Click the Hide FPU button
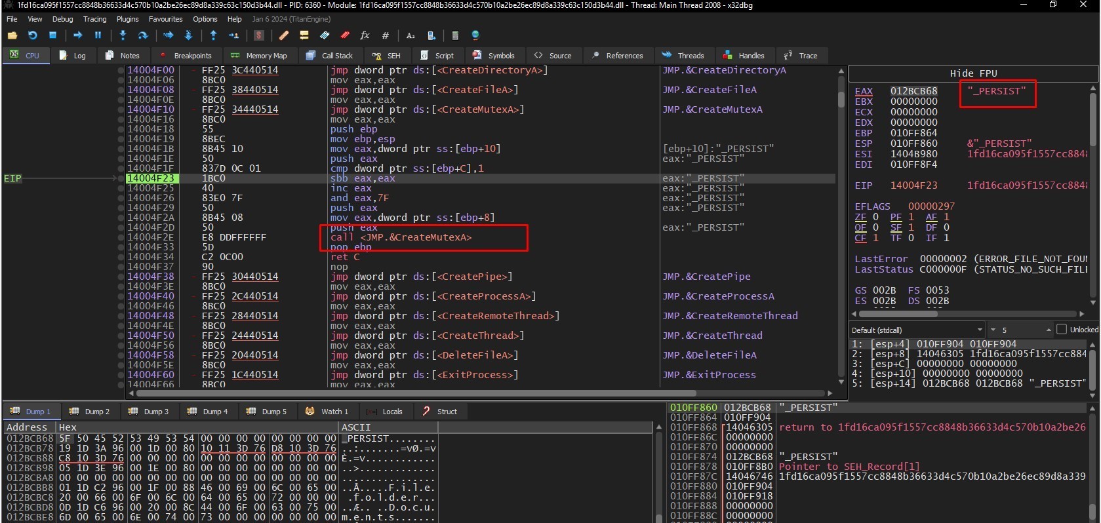Image resolution: width=1101 pixels, height=523 pixels. [x=973, y=73]
